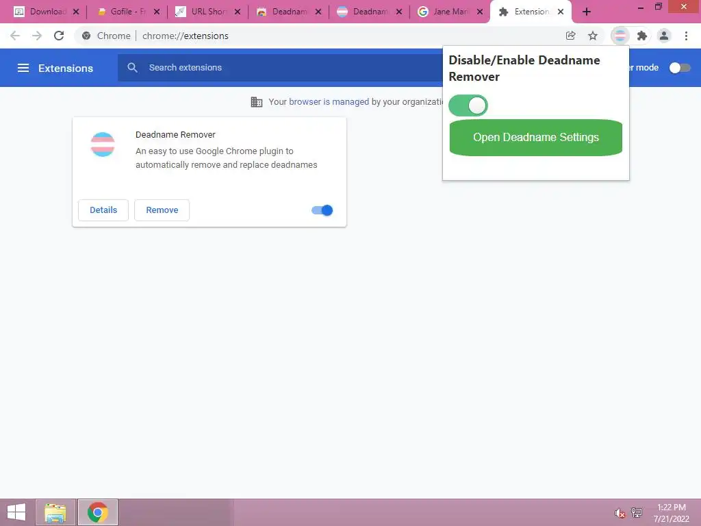Open the Extensions hamburger main menu
This screenshot has height=526, width=701.
23,68
